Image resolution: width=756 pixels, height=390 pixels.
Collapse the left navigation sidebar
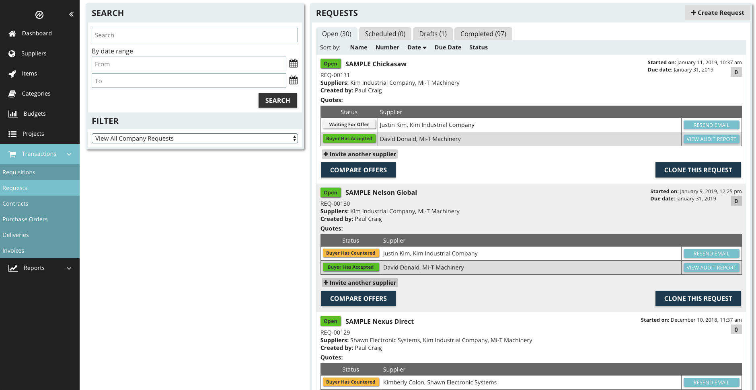point(71,14)
